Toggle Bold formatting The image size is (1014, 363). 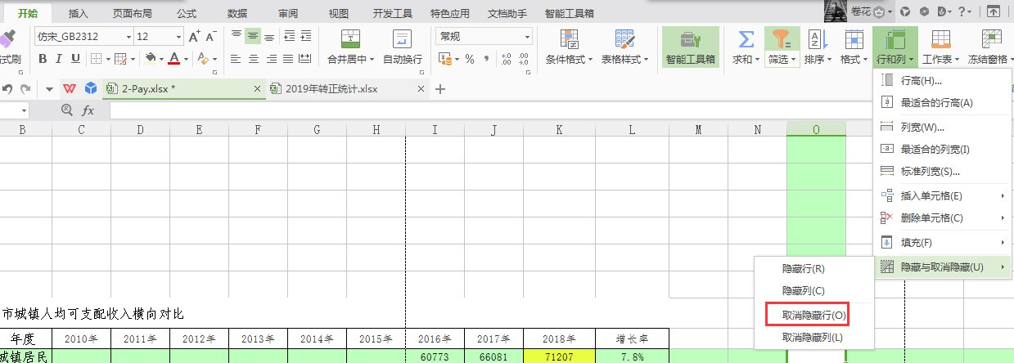click(42, 58)
